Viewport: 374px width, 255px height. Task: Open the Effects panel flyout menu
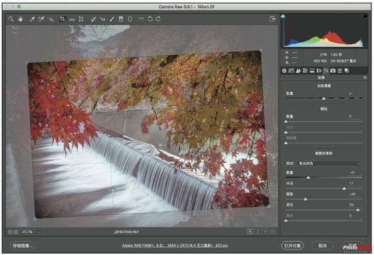[365, 78]
